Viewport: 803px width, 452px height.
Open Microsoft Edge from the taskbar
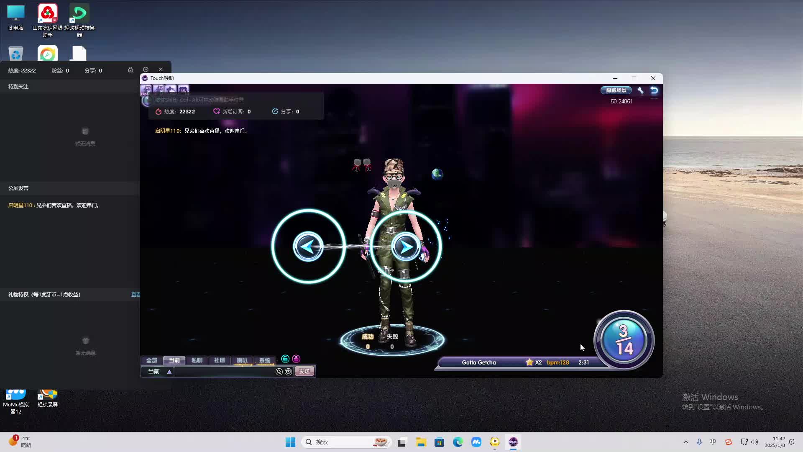pos(458,442)
